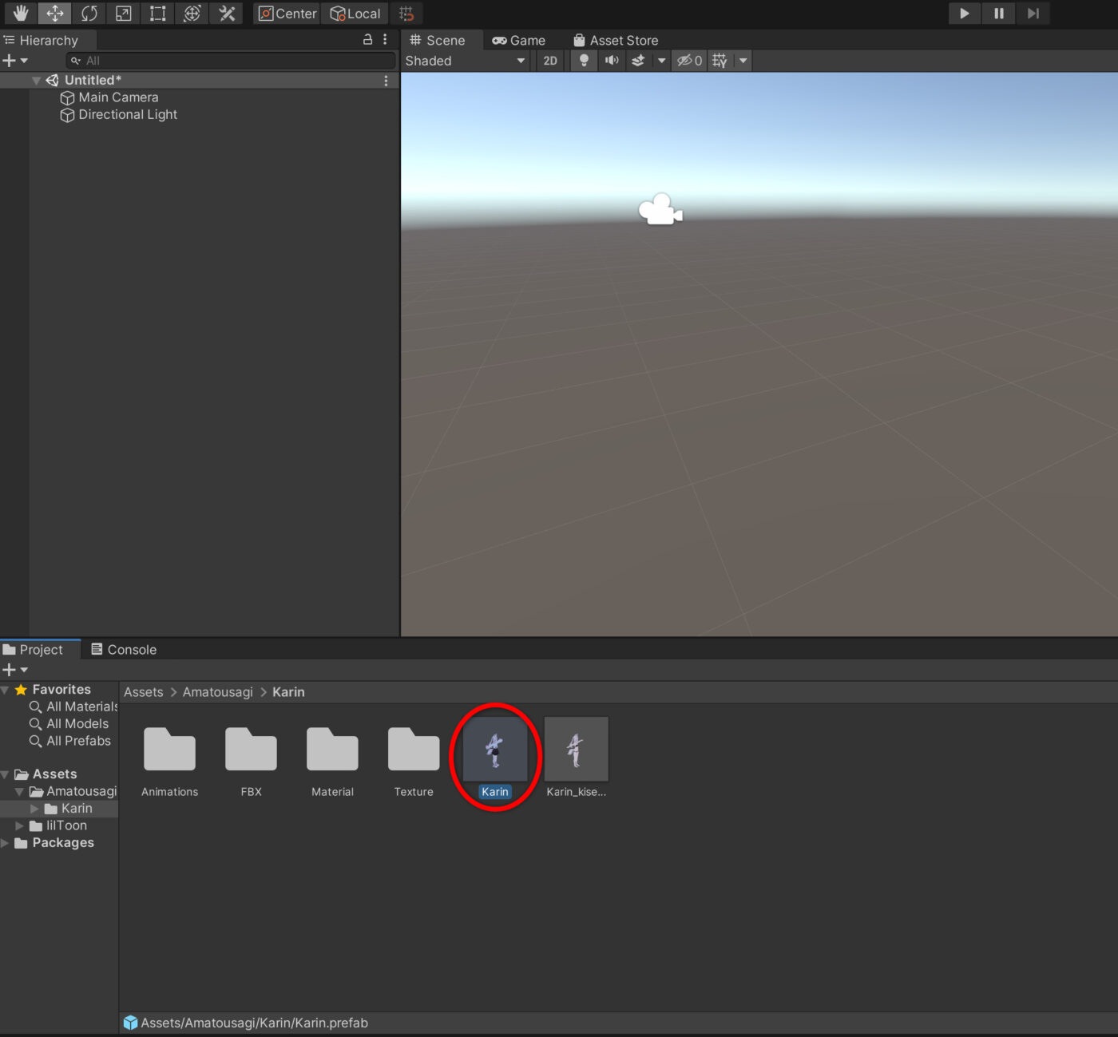Image resolution: width=1118 pixels, height=1037 pixels.
Task: Select the Rotate tool
Action: [x=89, y=14]
